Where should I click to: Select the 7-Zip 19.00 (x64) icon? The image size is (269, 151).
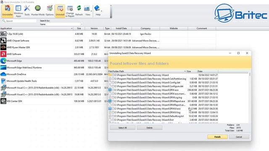coord(3,34)
